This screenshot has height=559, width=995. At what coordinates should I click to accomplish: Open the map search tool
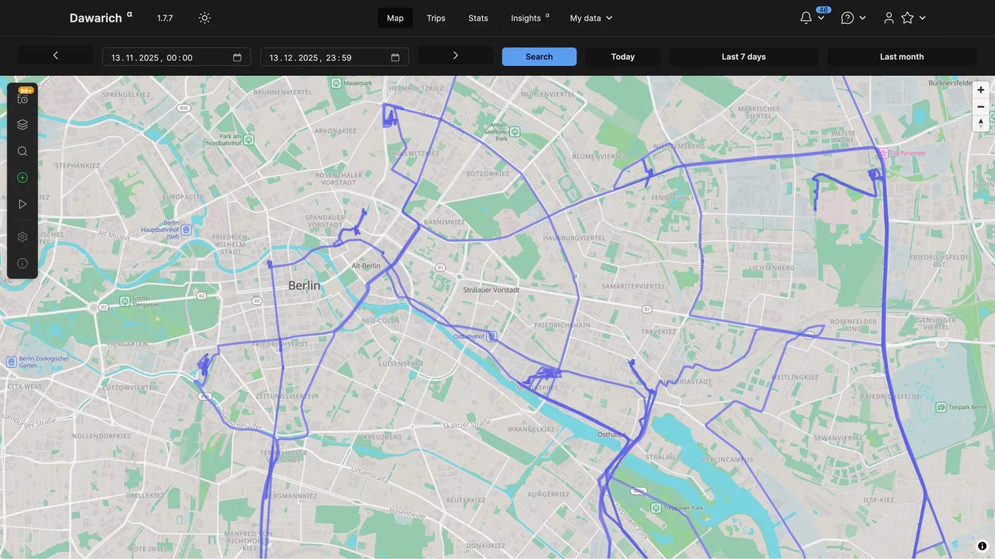point(22,152)
